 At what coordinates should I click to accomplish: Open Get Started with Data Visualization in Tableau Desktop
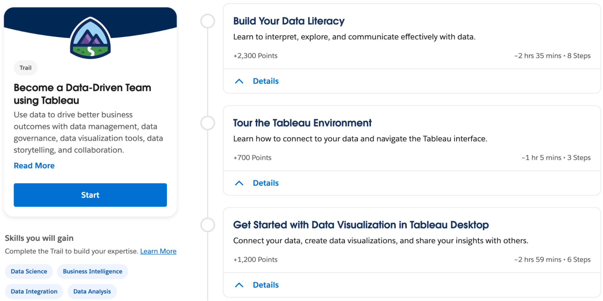coord(361,225)
